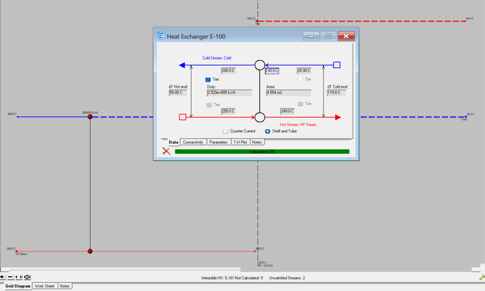Screen dimensions: 485x291
Task: Toggle the greyed Tied box above 249.0 C
Action: 300,104
